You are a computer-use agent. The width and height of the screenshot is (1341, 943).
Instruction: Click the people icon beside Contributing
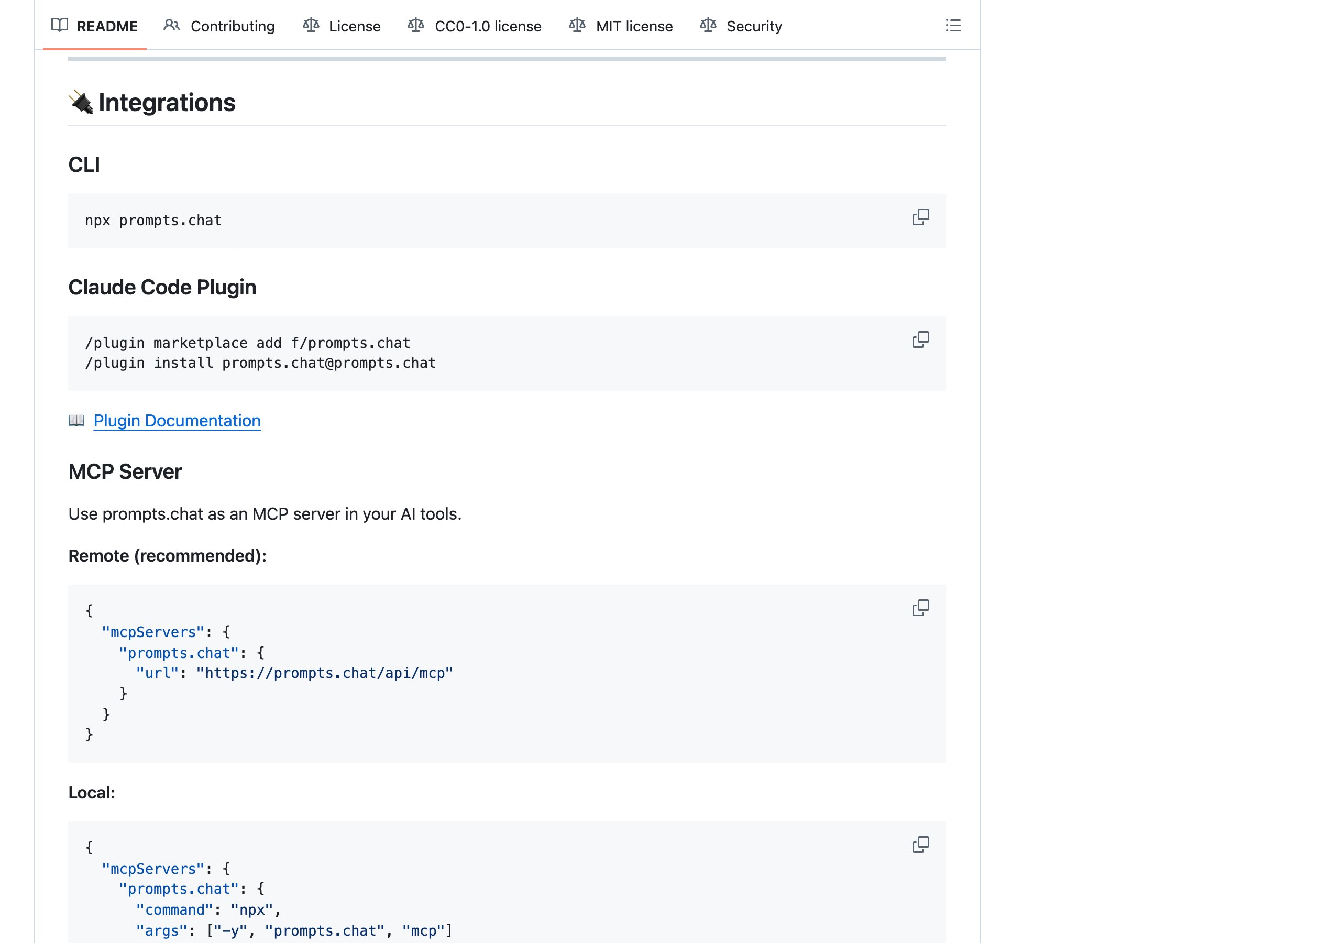pyautogui.click(x=172, y=25)
